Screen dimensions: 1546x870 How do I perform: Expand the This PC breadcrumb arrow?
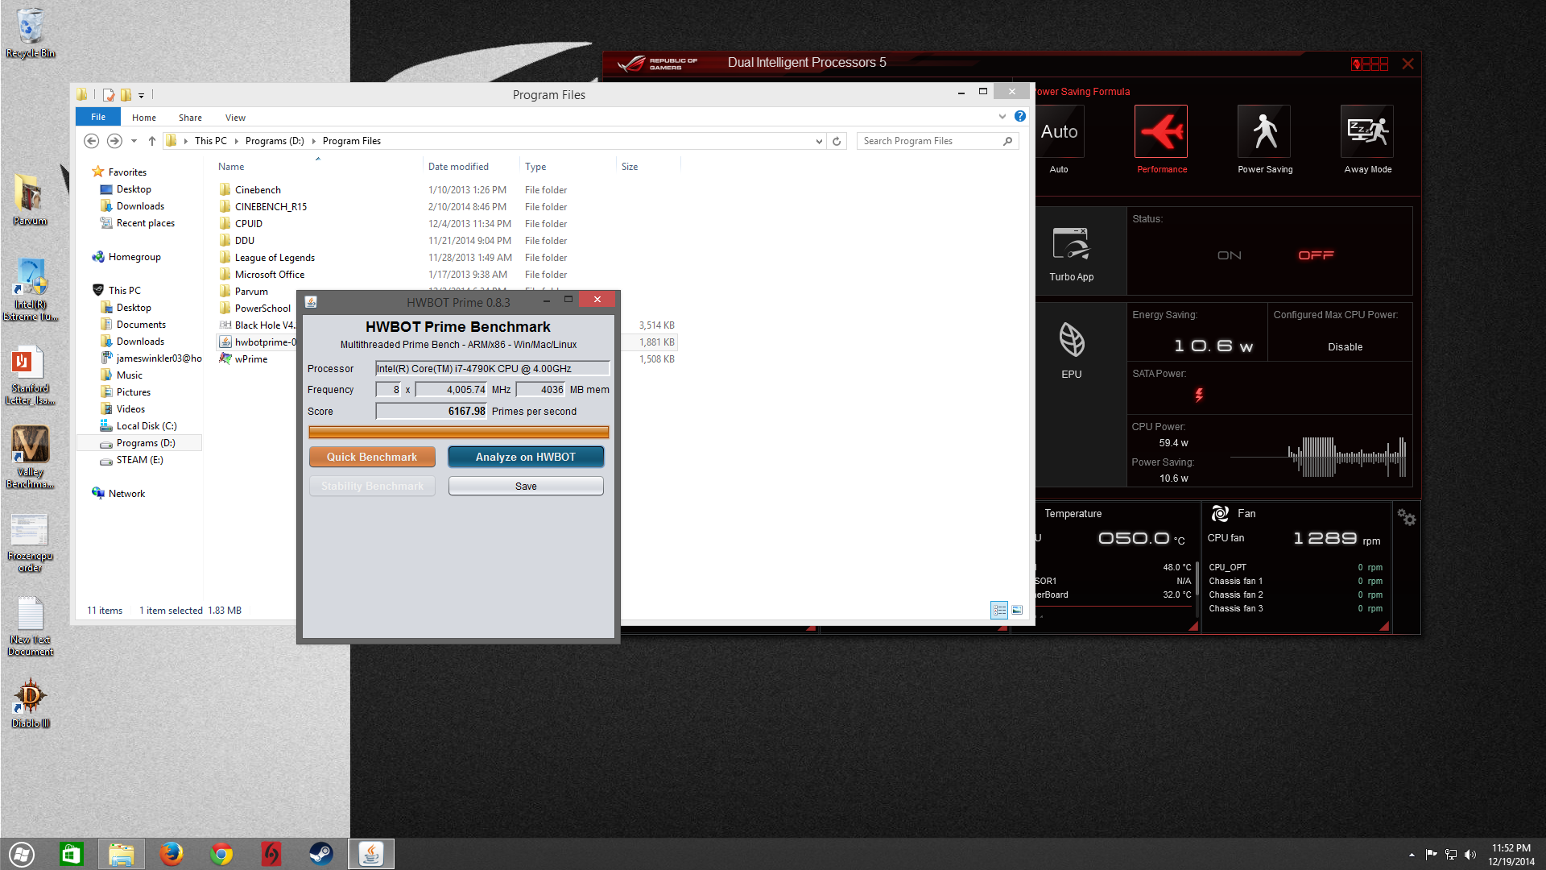click(236, 141)
